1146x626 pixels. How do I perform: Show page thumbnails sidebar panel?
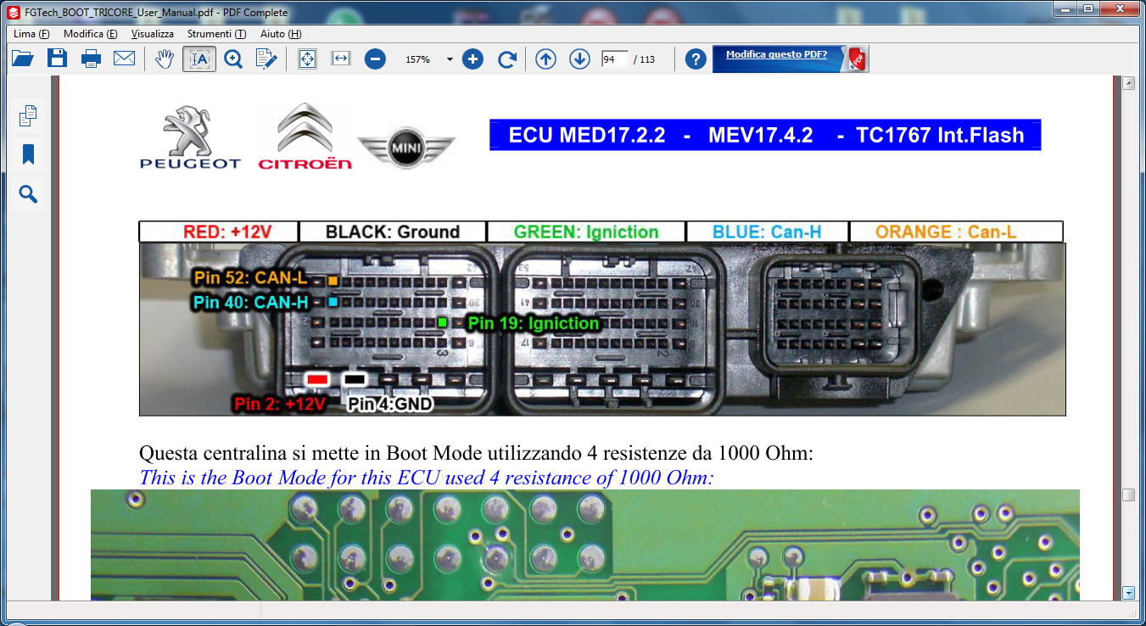(28, 115)
